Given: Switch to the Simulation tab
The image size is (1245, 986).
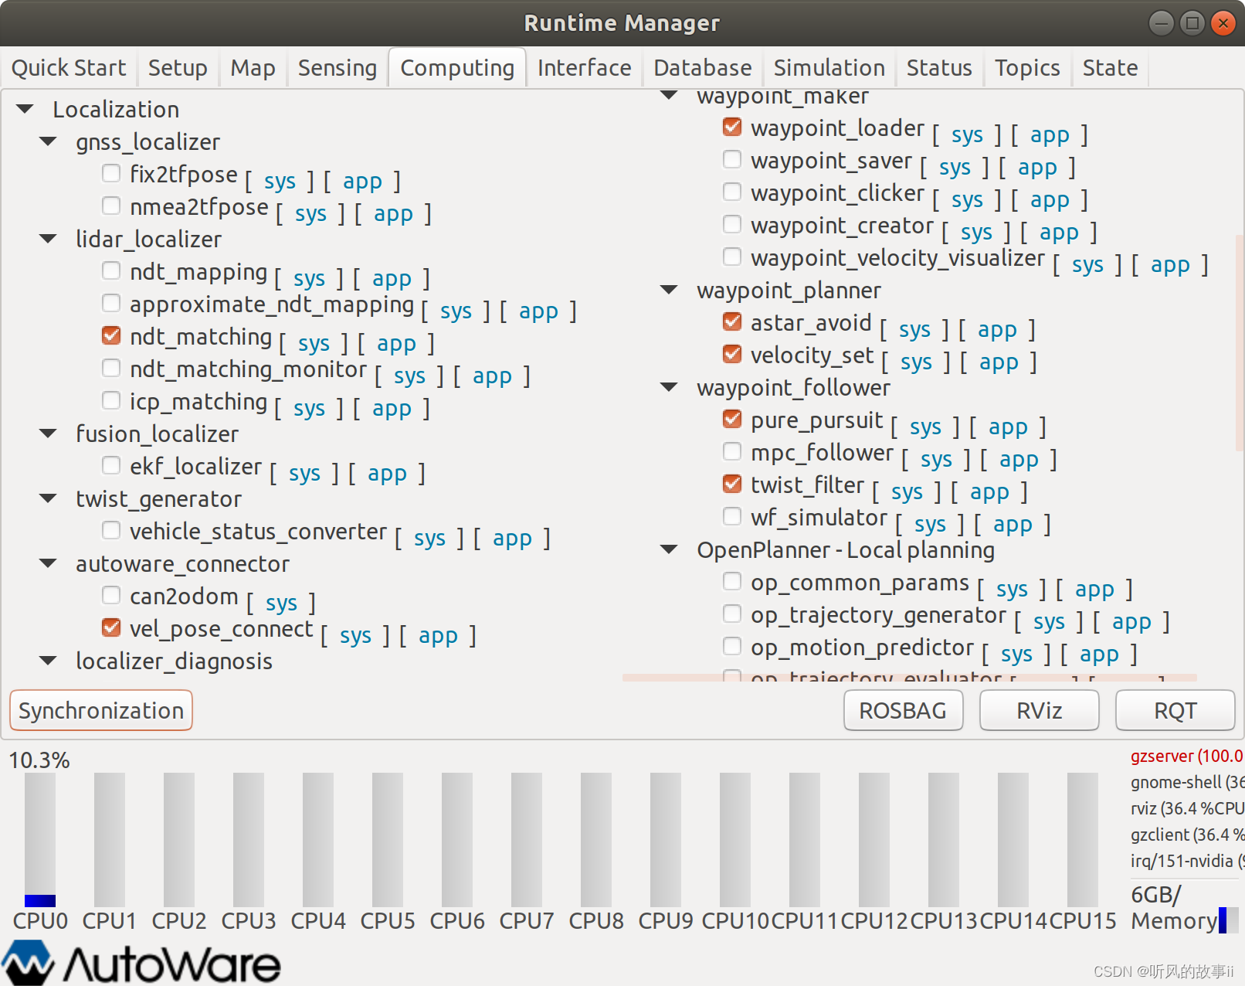Looking at the screenshot, I should pos(829,67).
